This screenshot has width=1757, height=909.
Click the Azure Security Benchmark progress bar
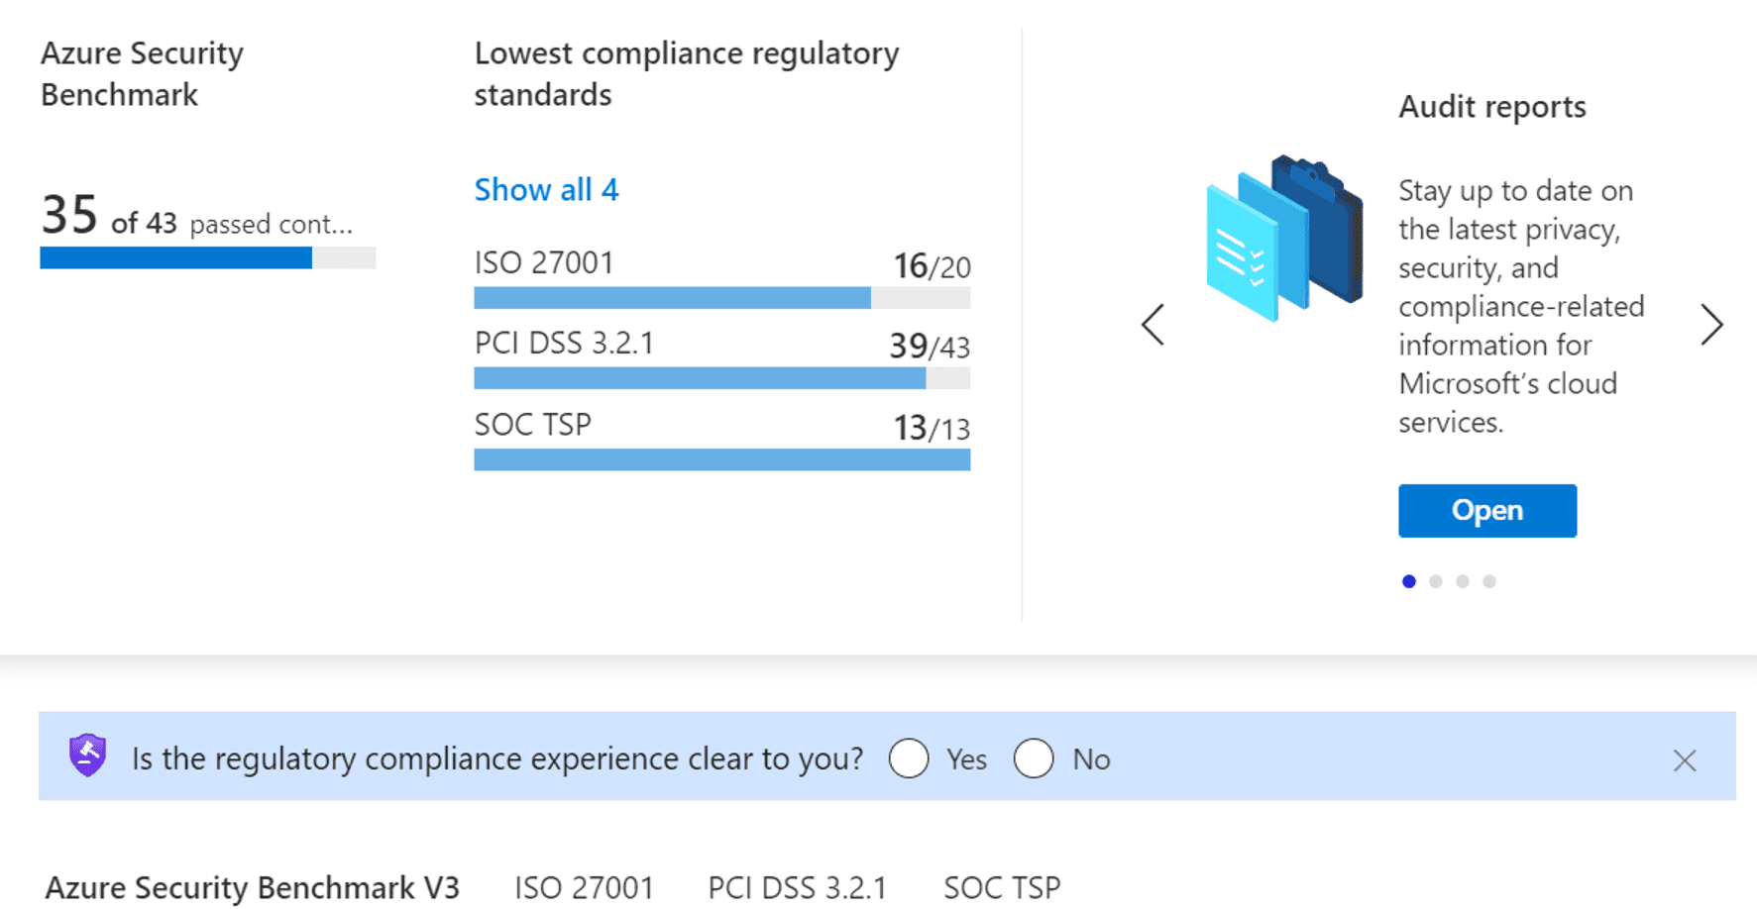208,258
